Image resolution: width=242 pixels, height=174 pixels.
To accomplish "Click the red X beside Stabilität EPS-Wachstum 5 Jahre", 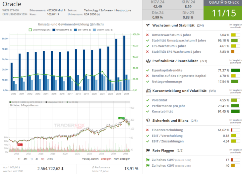I will (148, 52).
